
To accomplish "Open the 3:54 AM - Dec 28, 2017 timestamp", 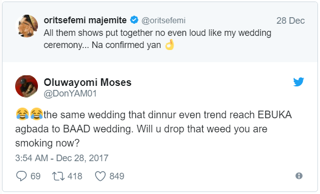I will tap(62, 158).
